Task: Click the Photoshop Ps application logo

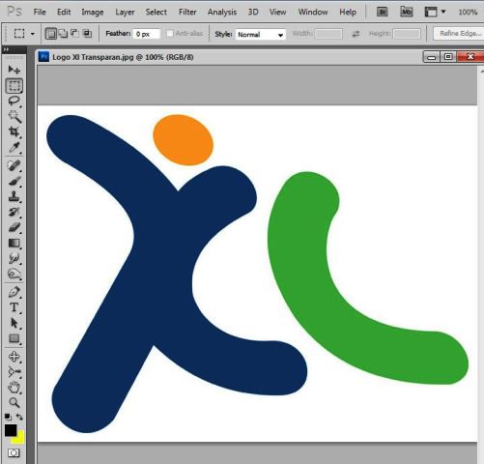Action: coord(14,12)
